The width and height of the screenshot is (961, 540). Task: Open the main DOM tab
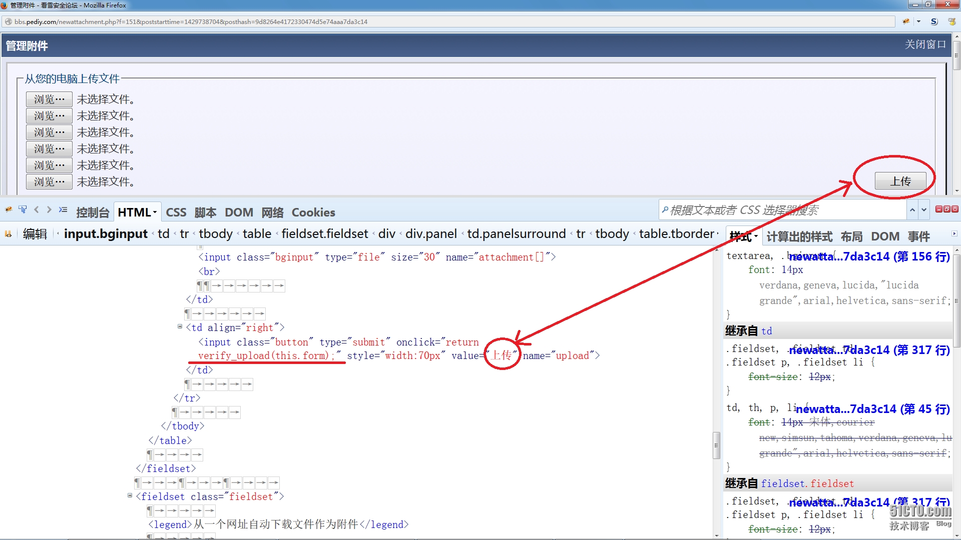[239, 212]
